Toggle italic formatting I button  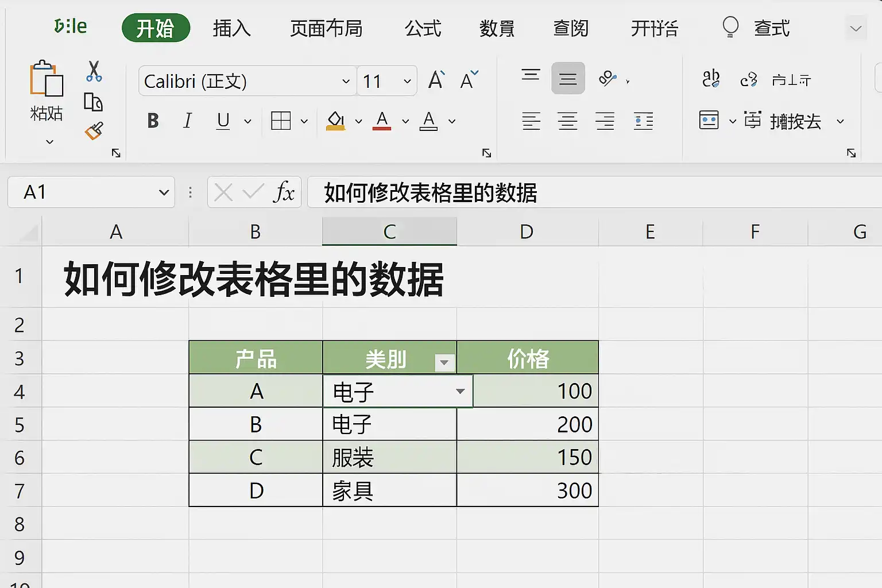coord(187,121)
